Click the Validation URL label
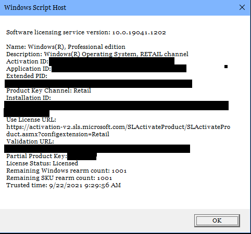This screenshot has width=251, height=234. point(30,141)
